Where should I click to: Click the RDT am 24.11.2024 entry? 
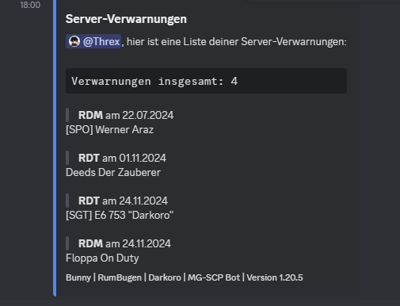(x=123, y=201)
